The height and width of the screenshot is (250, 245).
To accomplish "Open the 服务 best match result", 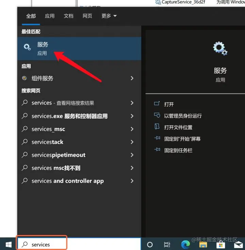I will [x=79, y=48].
